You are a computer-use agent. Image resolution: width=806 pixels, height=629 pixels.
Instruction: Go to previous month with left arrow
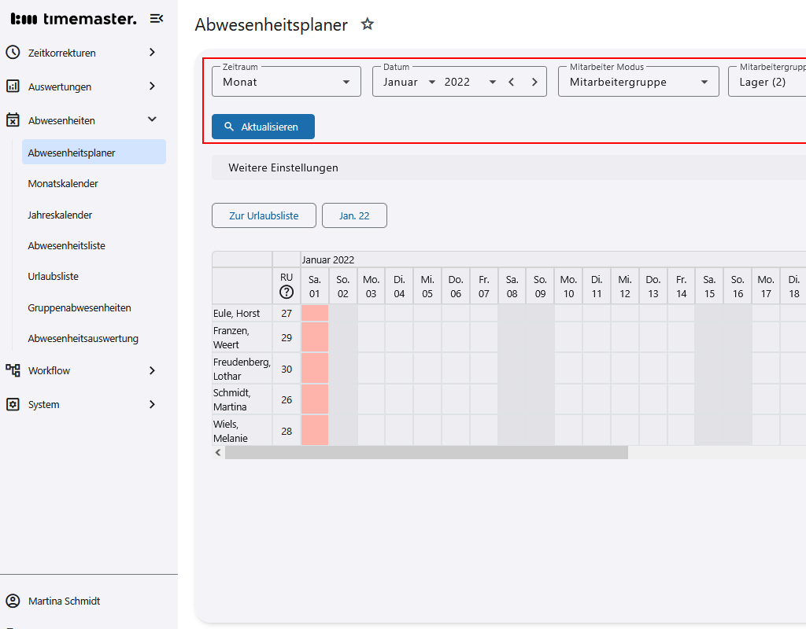pos(512,82)
